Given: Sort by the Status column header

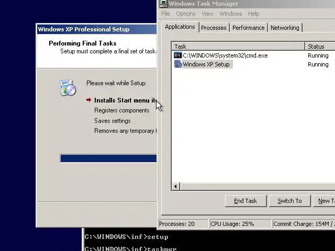Looking at the screenshot, I should click(320, 47).
